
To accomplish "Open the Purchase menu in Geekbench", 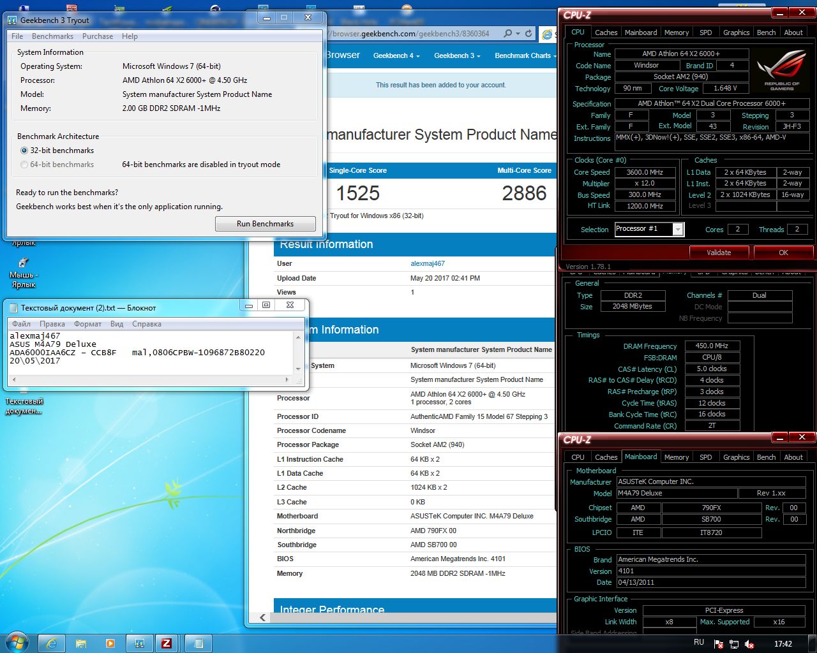I will [98, 36].
